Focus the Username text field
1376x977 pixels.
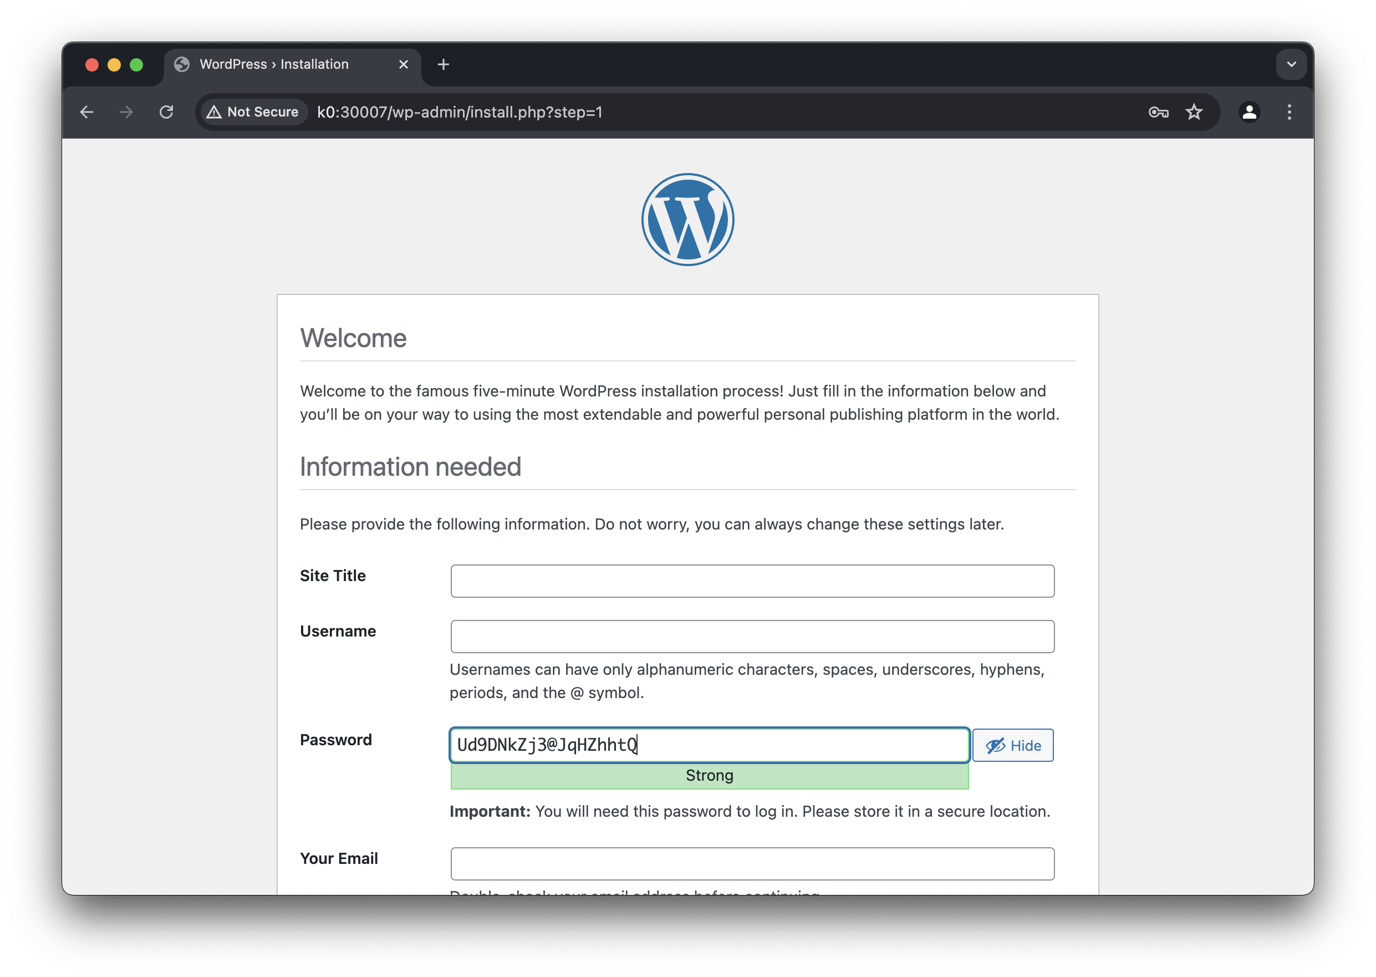point(752,637)
